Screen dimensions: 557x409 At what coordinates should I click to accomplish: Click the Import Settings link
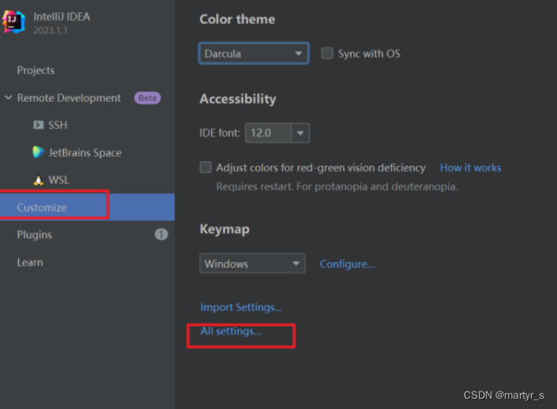(240, 307)
